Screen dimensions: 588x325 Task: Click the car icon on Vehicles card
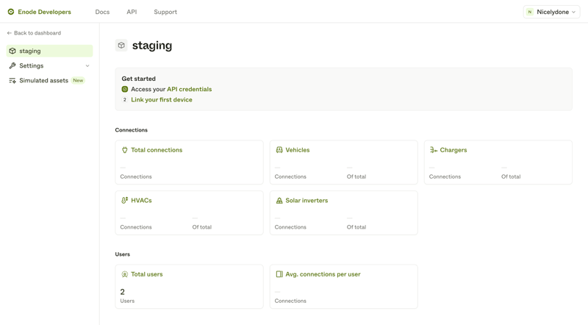(x=279, y=150)
